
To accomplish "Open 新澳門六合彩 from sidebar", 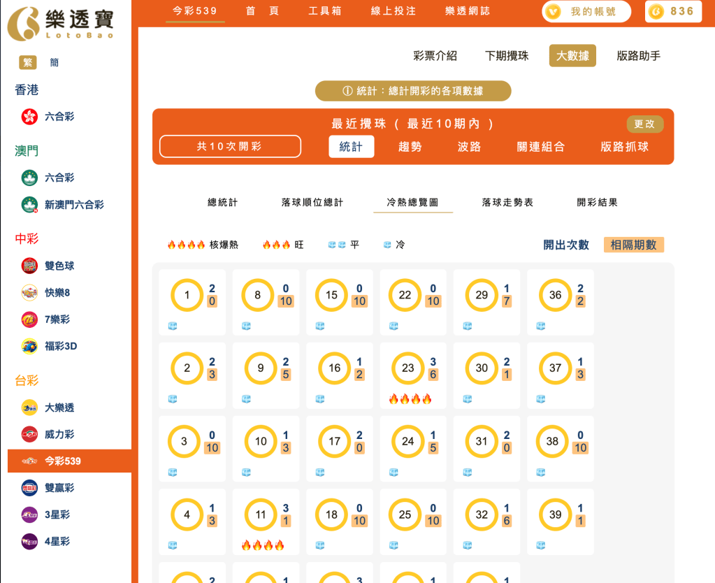I will click(x=29, y=206).
